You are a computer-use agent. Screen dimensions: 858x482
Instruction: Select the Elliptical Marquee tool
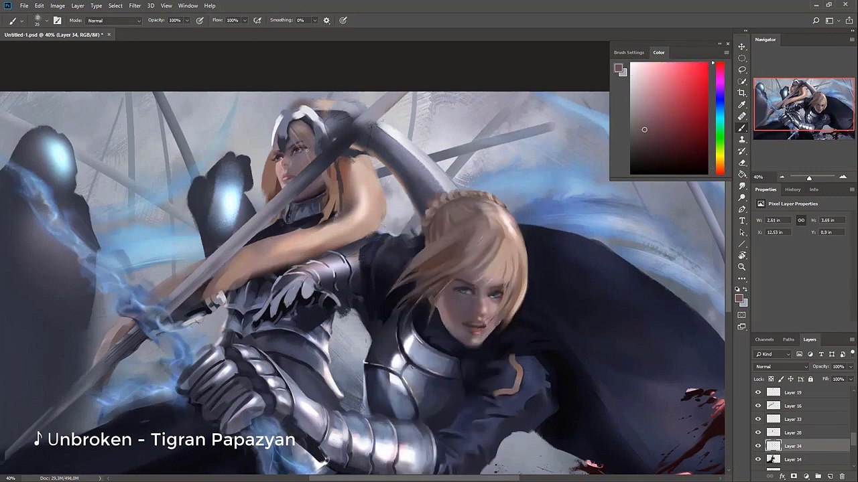[x=742, y=58]
